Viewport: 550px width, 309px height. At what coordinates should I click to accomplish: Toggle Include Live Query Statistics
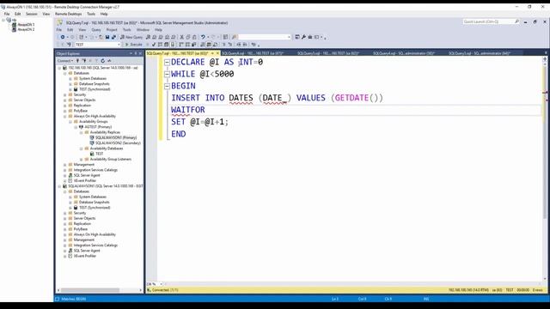(187, 45)
